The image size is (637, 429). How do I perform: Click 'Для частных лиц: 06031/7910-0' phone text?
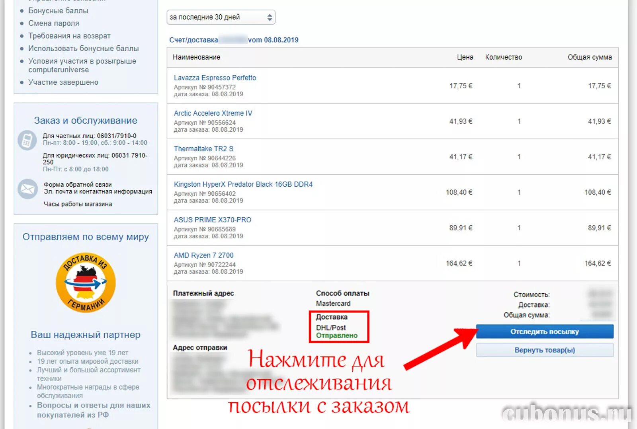tap(90, 136)
